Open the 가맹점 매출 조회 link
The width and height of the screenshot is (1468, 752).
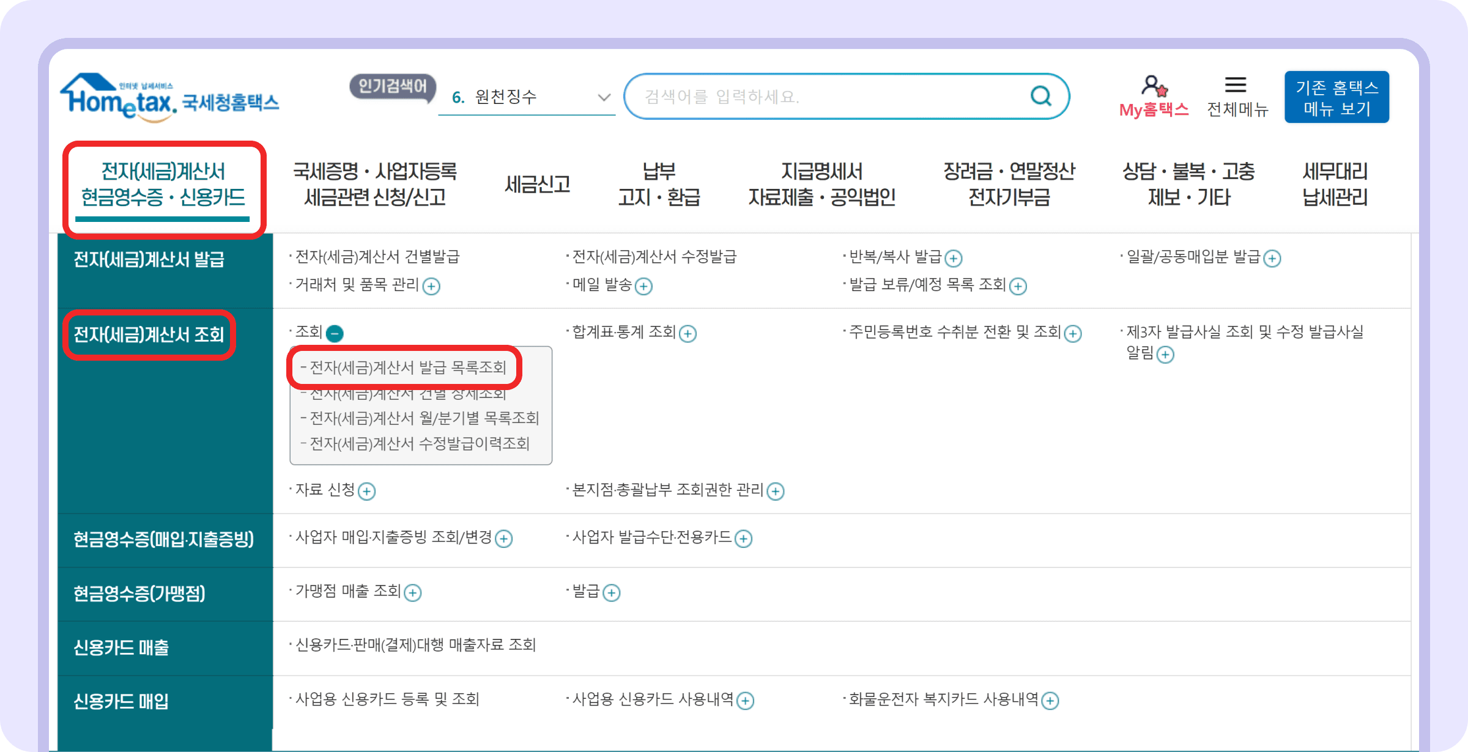[347, 592]
